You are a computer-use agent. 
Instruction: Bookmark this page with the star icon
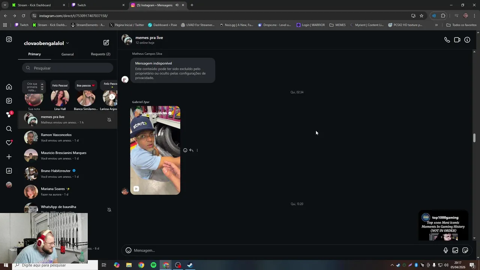421,16
